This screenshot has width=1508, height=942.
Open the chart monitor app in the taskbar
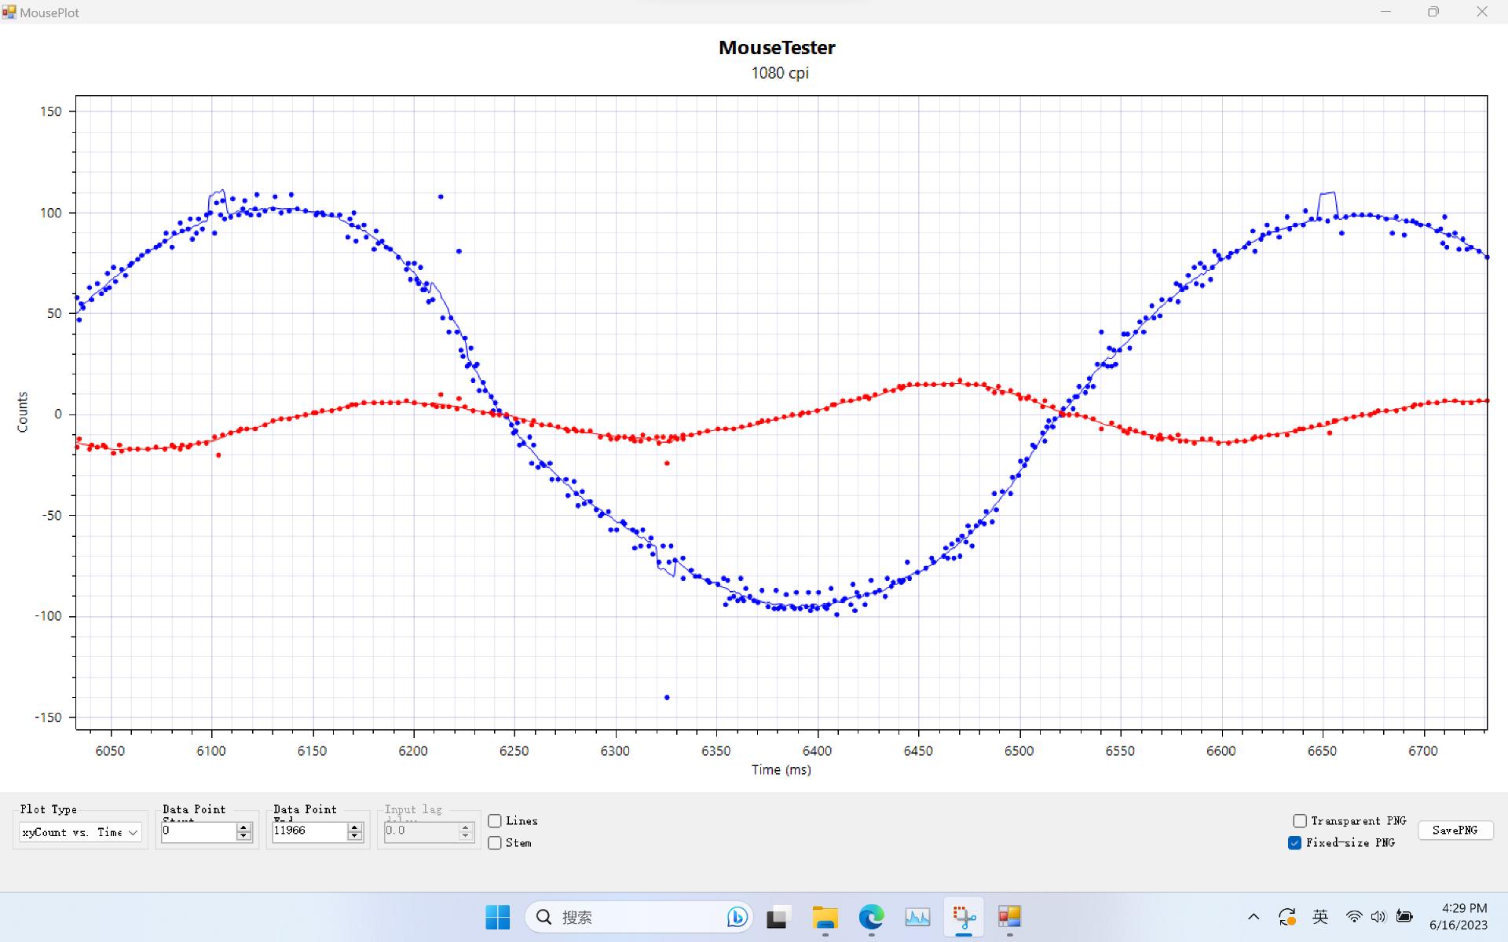pos(917,916)
